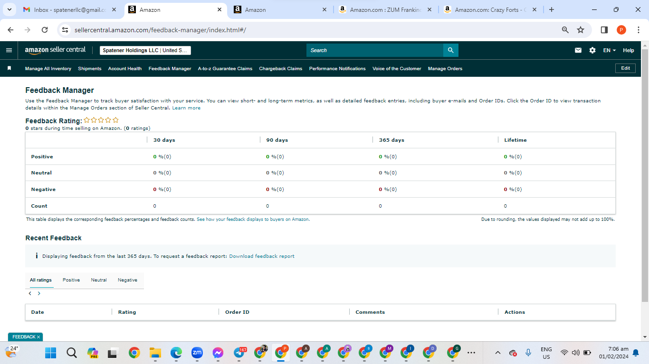Open Zoom from the taskbar
This screenshot has height=364, width=649.
[197, 353]
